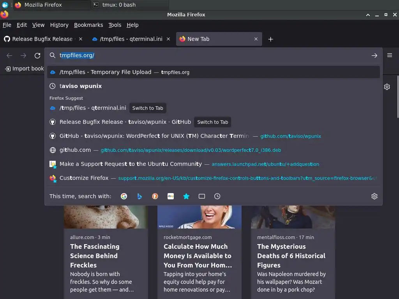The image size is (399, 299).
Task: Open the History menu
Action: tap(59, 25)
